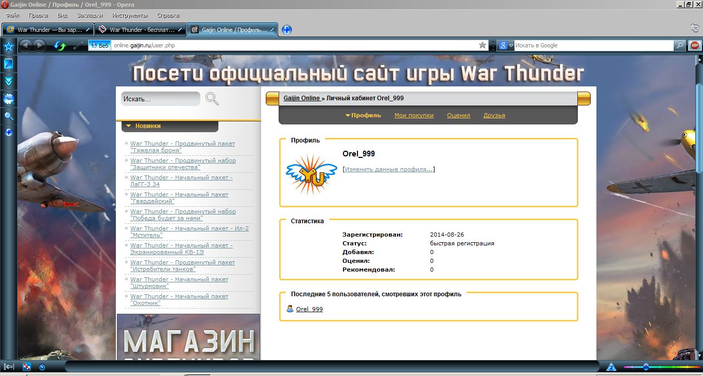Toggle panels with status bar arrow icon
This screenshot has width=703, height=376.
(9, 367)
